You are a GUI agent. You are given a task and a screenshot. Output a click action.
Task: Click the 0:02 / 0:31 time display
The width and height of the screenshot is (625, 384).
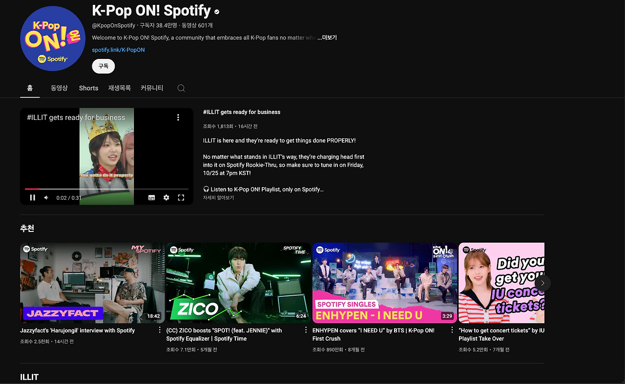[69, 198]
